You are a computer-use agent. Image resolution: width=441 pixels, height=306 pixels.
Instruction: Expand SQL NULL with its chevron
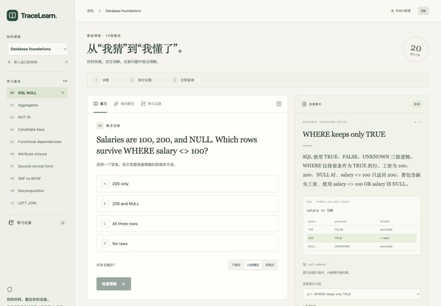click(x=63, y=93)
